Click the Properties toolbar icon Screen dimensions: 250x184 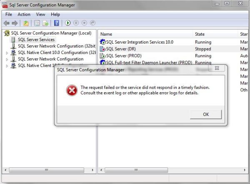[37, 23]
